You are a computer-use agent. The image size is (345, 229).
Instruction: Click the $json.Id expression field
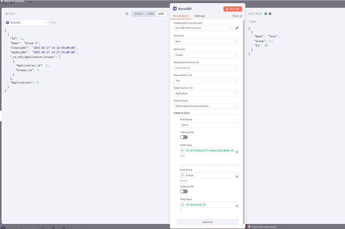[x=210, y=205]
